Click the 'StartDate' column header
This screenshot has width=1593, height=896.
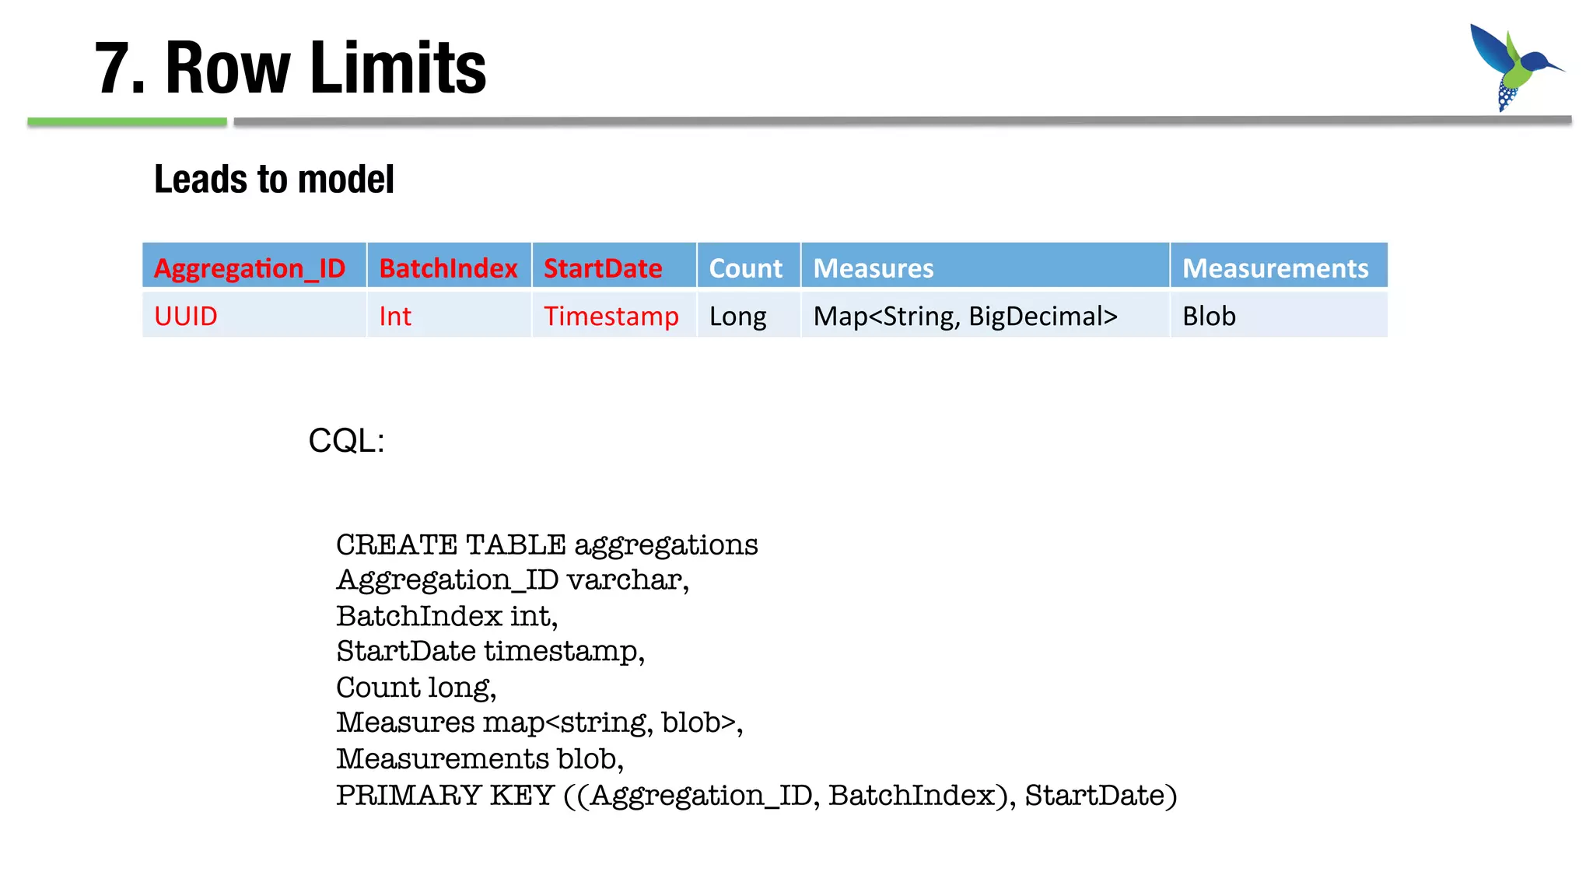pyautogui.click(x=614, y=265)
